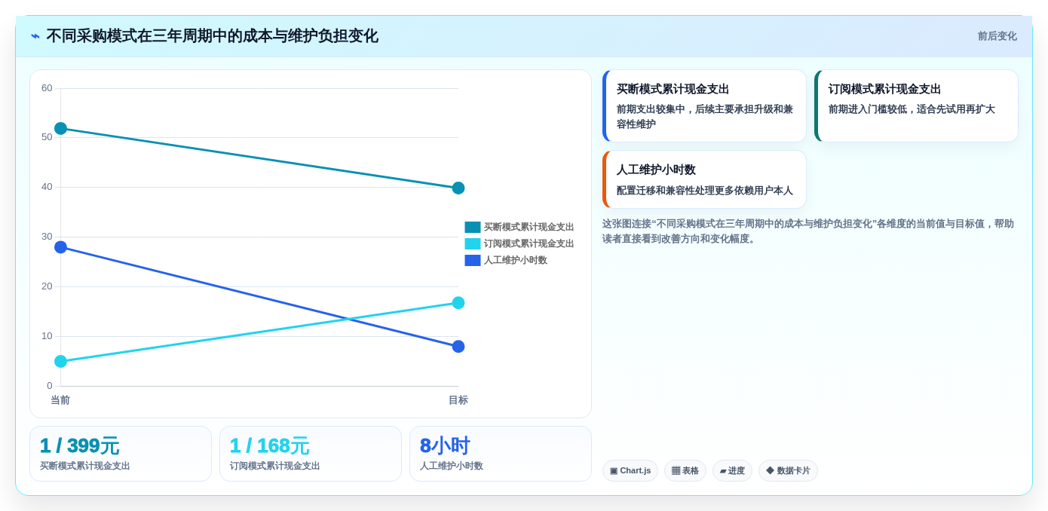Toggle the 订阅模式累计现金支出 legend swatch
The image size is (1048, 511).
click(x=473, y=243)
